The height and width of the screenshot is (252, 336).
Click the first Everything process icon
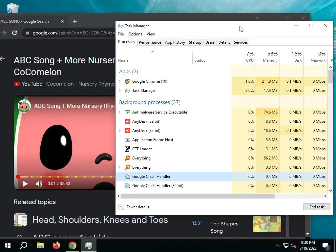coord(128,158)
